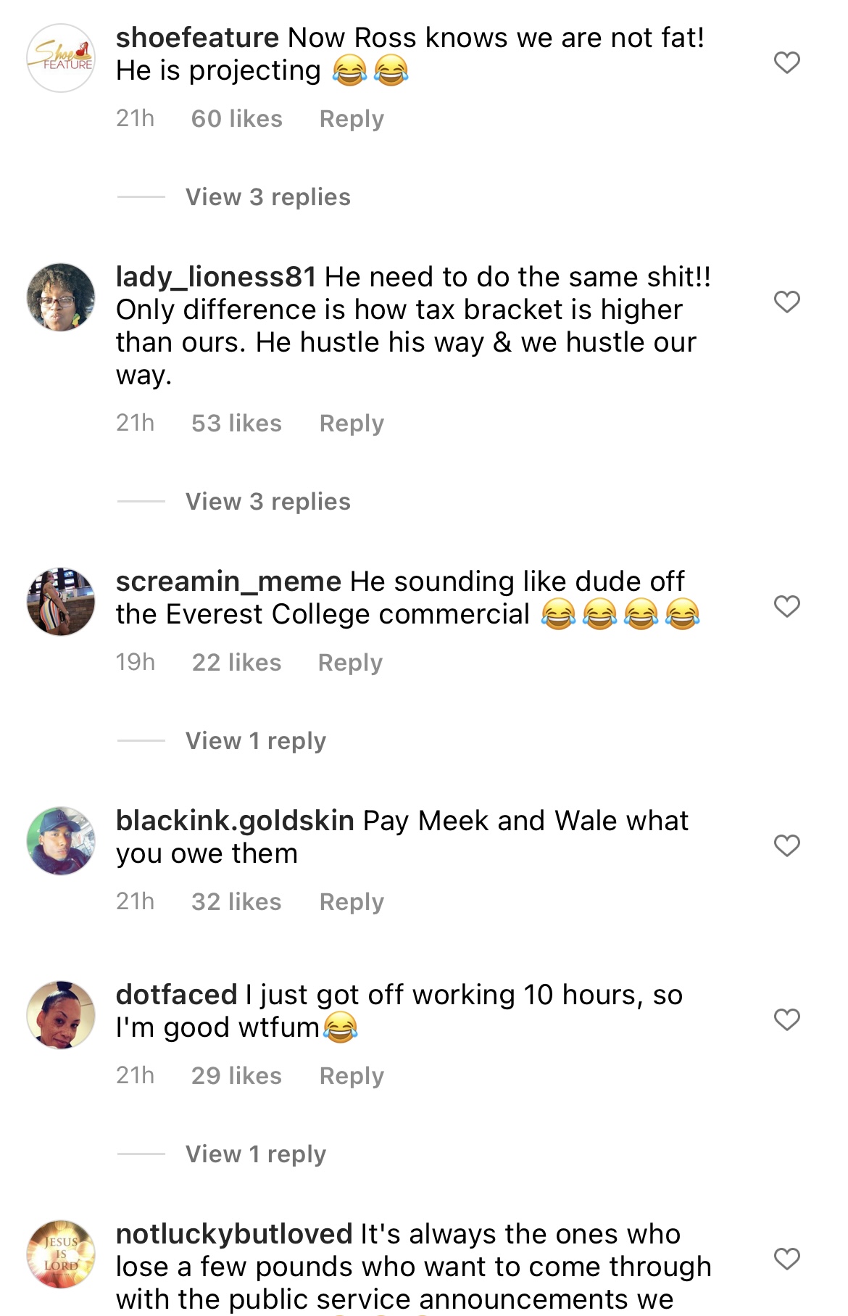Reply to the Meek and Wale comment
This screenshot has height=1316, width=848.
(x=351, y=901)
